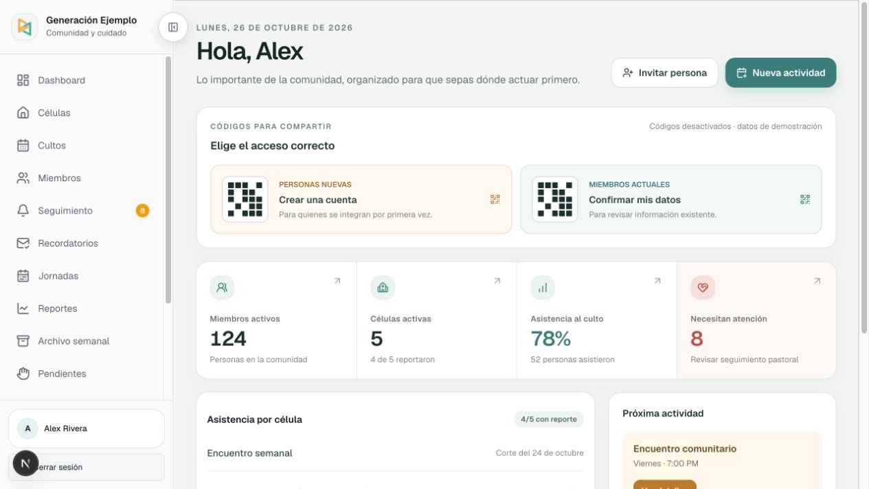
Task: Click the Asistencia por célula heading
Action: point(254,419)
